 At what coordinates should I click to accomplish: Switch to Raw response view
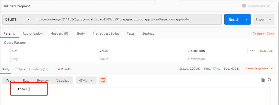[x=26, y=80]
